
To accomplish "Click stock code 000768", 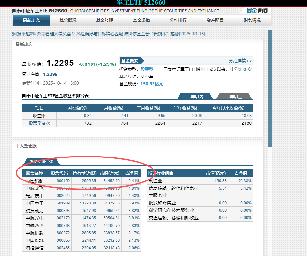I will point(63,225).
